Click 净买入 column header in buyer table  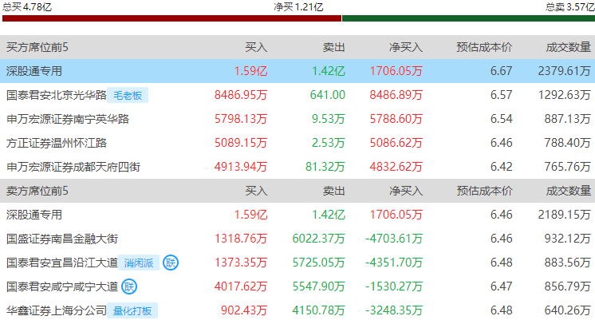[406, 47]
